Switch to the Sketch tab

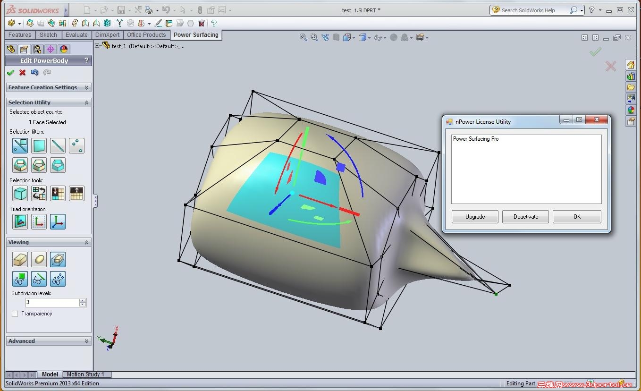(x=48, y=35)
